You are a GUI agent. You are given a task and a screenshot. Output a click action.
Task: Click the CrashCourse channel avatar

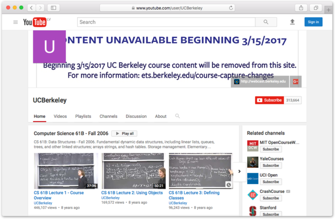[x=252, y=194]
